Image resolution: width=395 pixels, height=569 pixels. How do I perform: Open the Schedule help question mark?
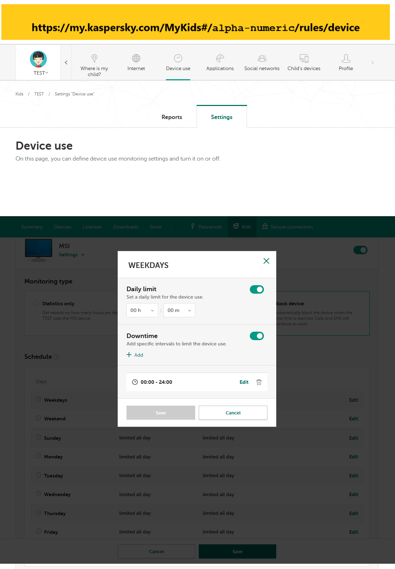(x=56, y=357)
